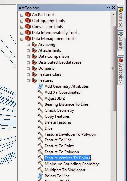Image resolution: width=127 pixels, height=181 pixels.
Task: Open the Catalog side tab
Action: click(x=121, y=17)
